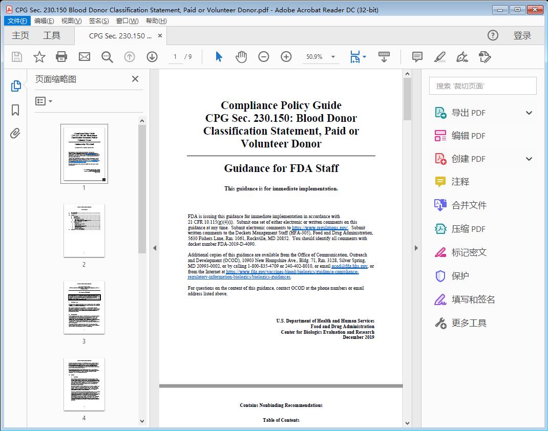Open thumbnail options dropdown menu
Screen dimensions: 548x431
click(44, 101)
